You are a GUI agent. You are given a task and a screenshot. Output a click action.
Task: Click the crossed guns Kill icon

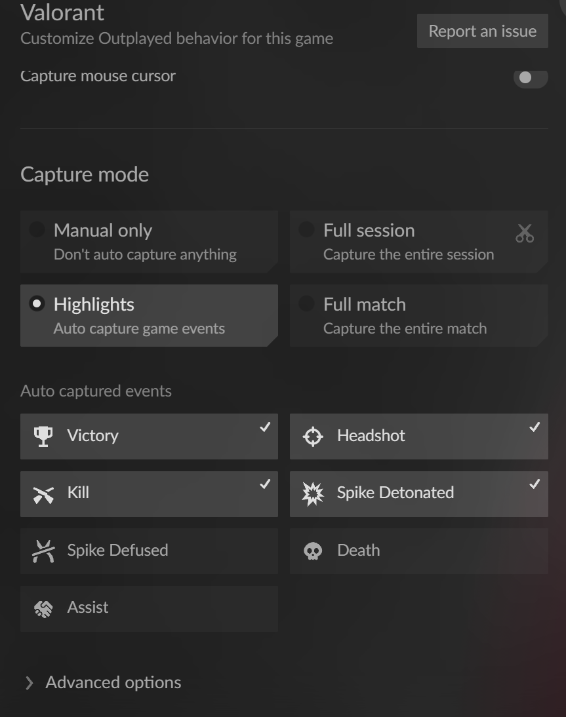pos(43,494)
